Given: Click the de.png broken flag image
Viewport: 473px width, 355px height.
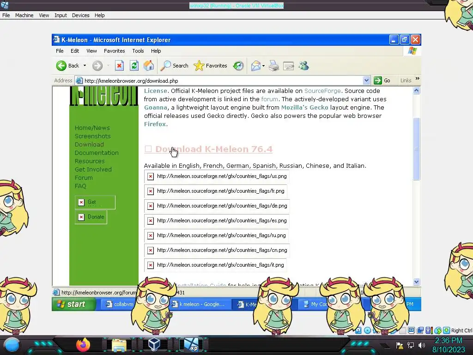Looking at the screenshot, I should [217, 206].
